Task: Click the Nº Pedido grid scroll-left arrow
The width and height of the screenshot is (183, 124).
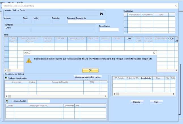Action: tap(114, 94)
